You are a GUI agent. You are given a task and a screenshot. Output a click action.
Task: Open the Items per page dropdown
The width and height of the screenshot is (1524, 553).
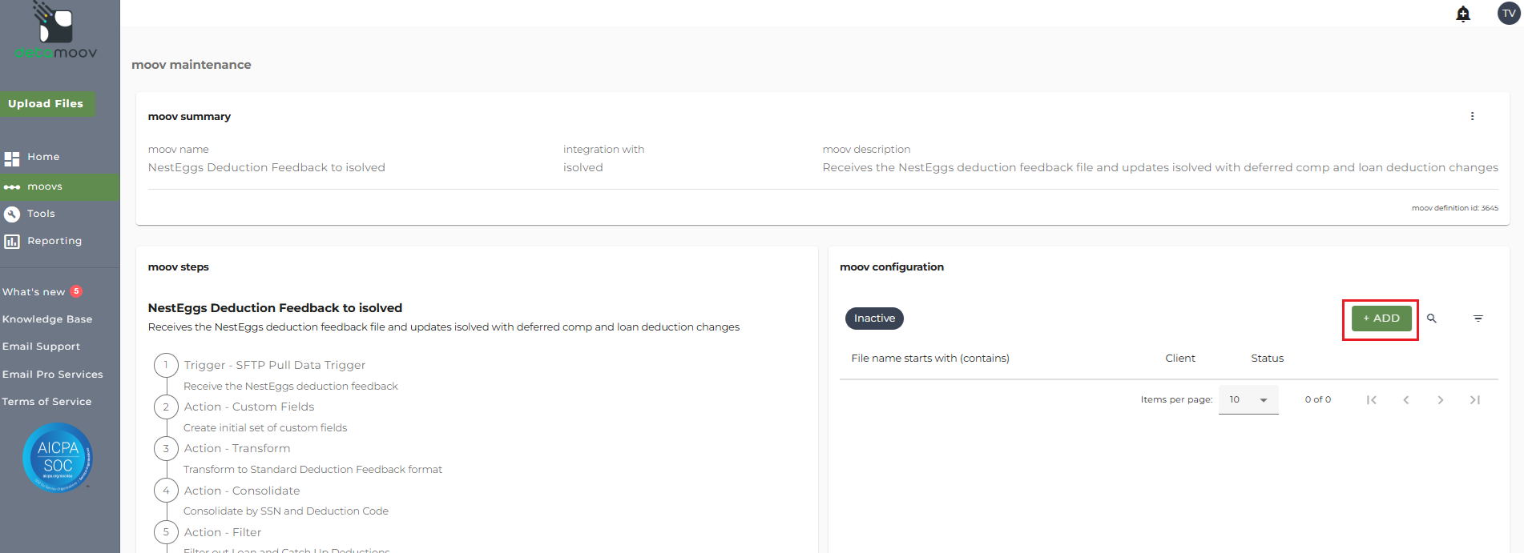[x=1248, y=399]
